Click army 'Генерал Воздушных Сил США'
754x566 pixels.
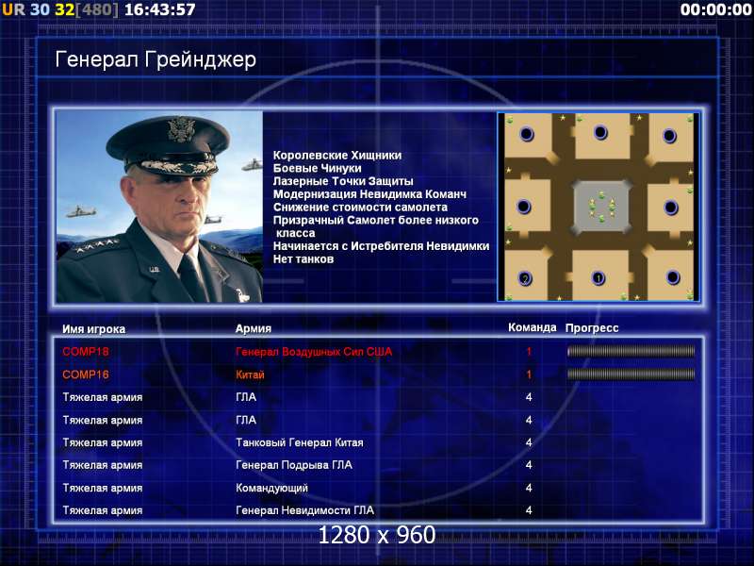(x=314, y=351)
